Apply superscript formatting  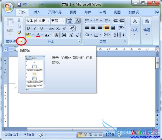click(64, 28)
